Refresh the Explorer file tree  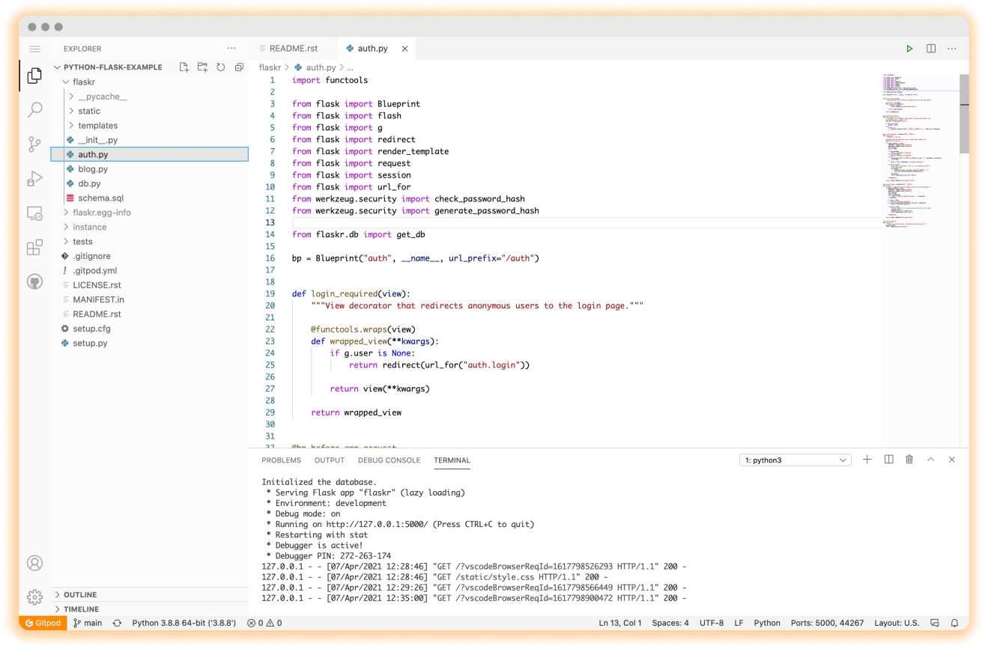point(221,67)
